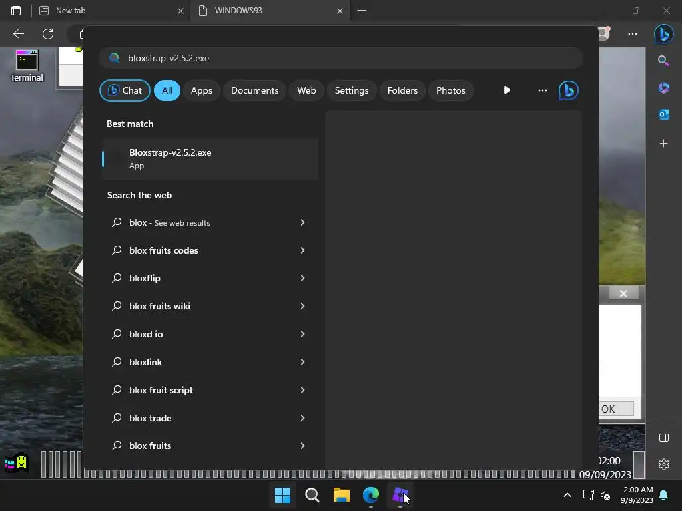Expand arrow for 'bloxlink' suggestion
682x511 pixels.
coord(302,362)
